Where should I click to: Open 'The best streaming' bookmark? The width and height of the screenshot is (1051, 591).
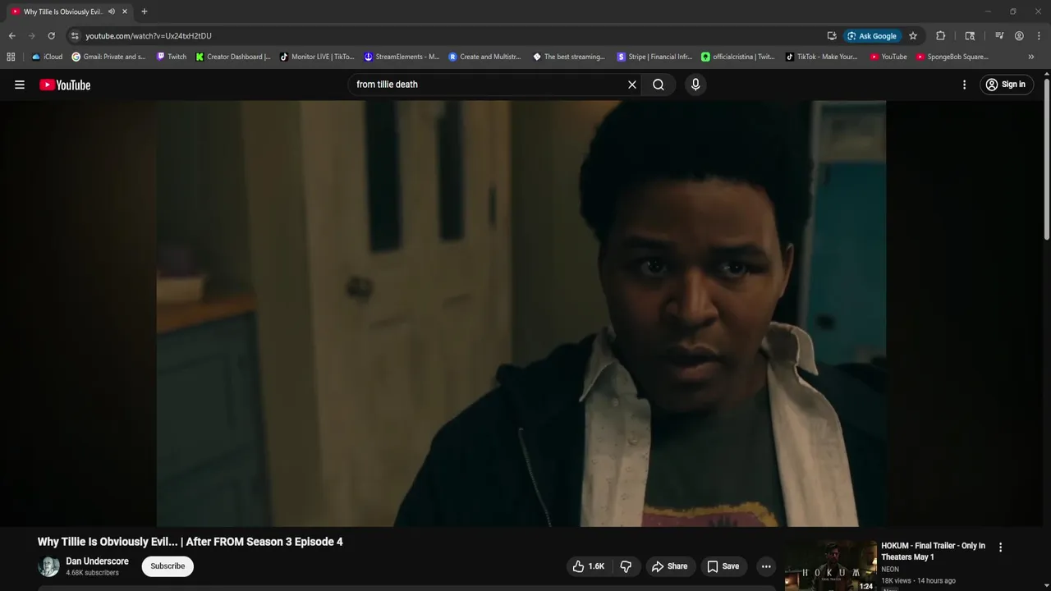pos(569,57)
